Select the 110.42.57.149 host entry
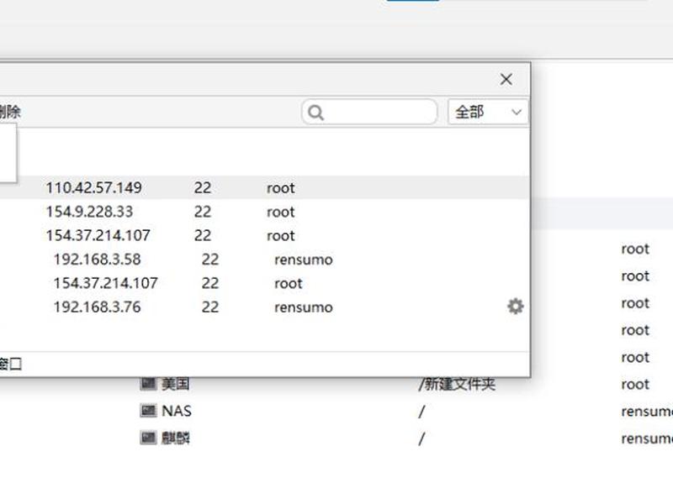The image size is (673, 504). pos(94,187)
